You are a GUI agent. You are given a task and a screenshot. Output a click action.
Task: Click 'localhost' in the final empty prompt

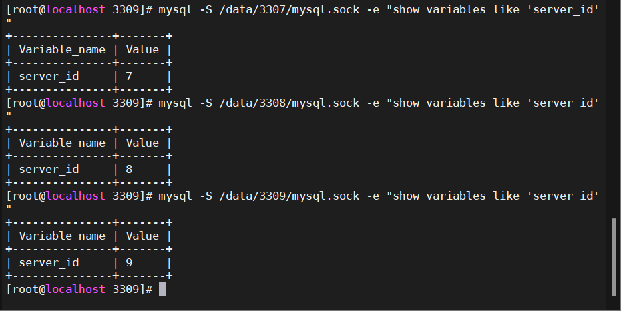(75, 289)
